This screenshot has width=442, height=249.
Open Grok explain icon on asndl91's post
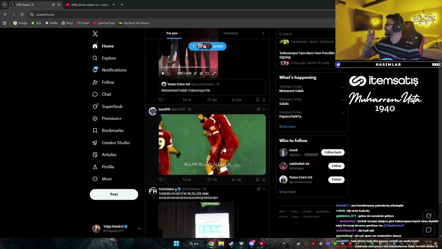[x=258, y=109]
